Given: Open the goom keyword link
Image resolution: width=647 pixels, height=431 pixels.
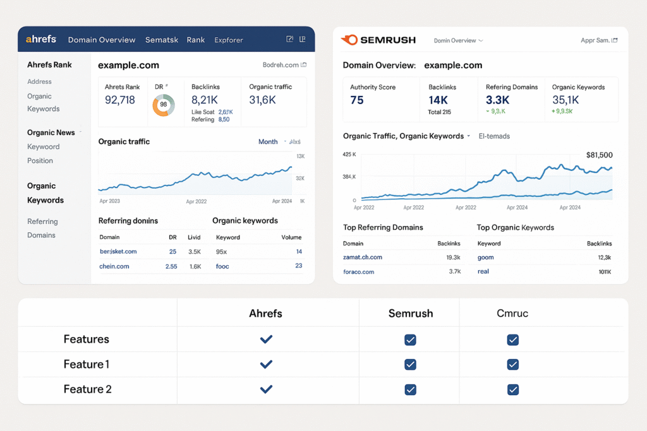Looking at the screenshot, I should (x=486, y=257).
